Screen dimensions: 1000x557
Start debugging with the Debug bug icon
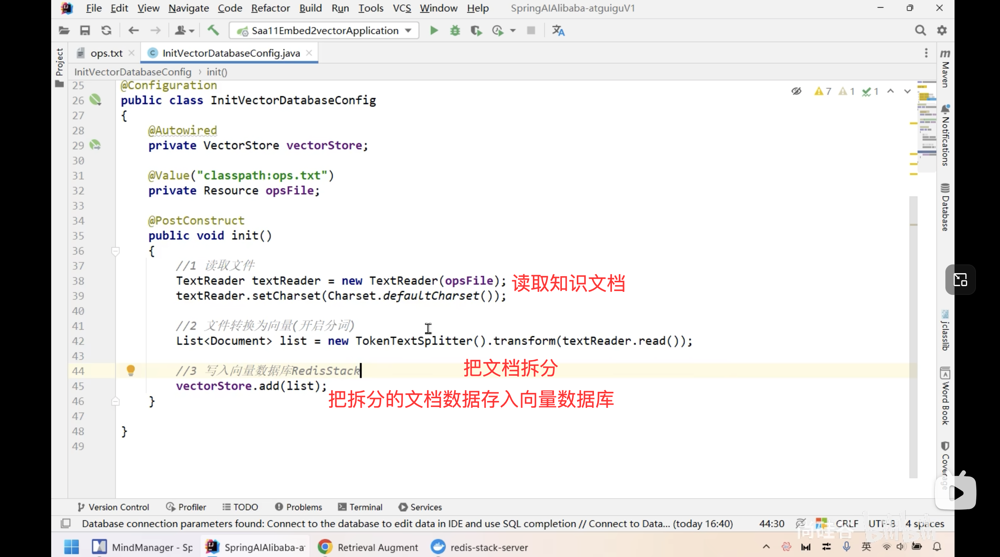tap(455, 30)
